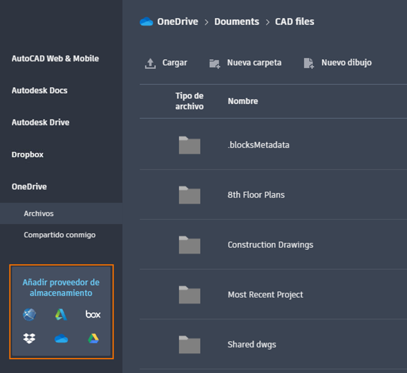Open the 8th Floor Plans folder name
This screenshot has height=373, width=407.
256,195
